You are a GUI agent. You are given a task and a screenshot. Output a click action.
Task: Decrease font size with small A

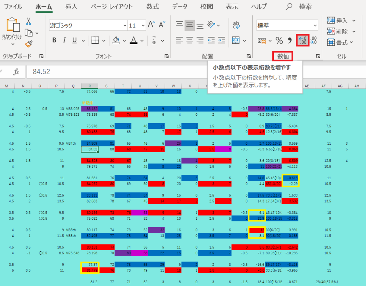point(162,24)
